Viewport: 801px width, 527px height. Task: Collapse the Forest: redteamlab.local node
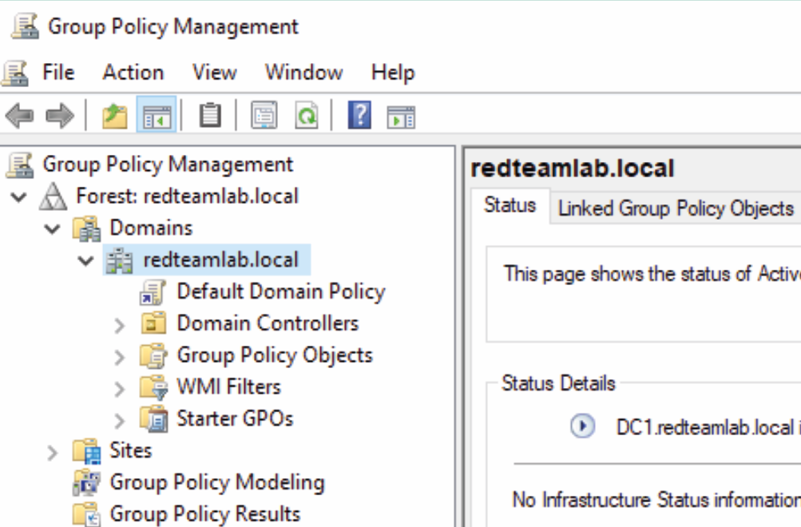(19, 197)
